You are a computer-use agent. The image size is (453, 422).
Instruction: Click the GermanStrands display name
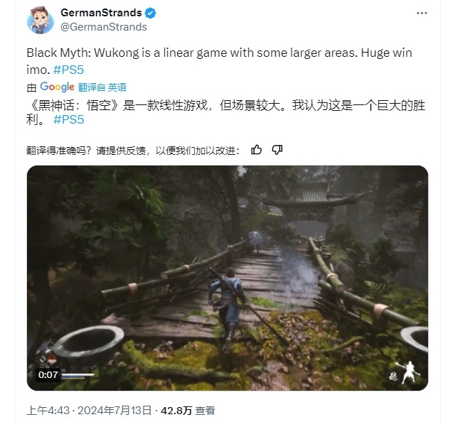(101, 13)
